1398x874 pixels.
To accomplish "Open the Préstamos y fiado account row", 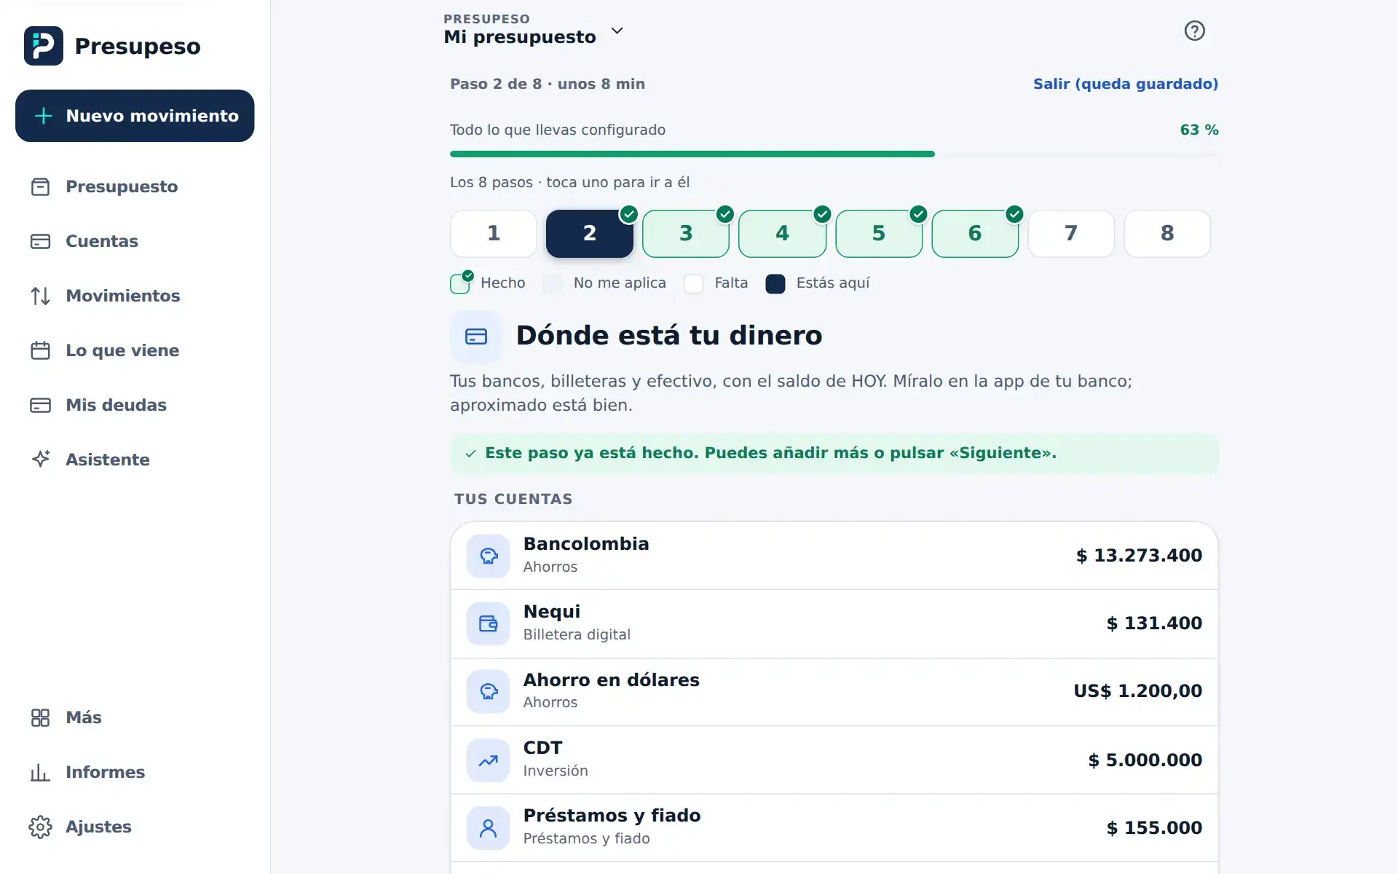I will 834,828.
